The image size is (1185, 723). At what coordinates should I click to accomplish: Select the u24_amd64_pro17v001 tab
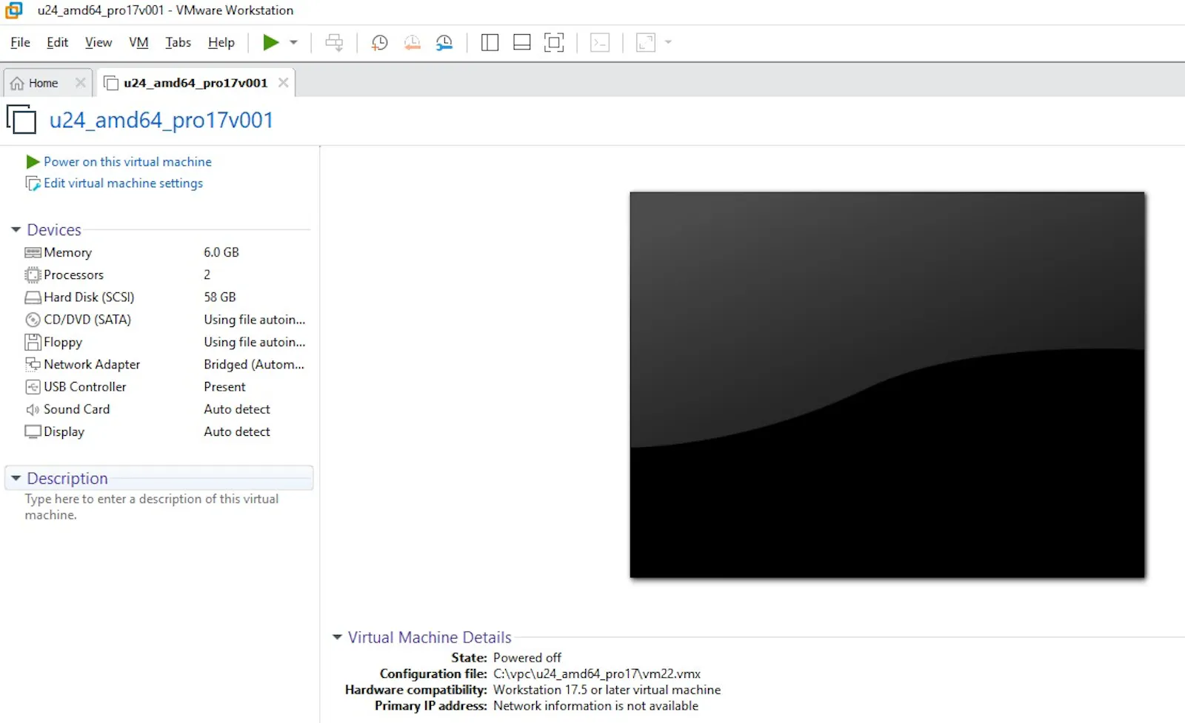(196, 83)
